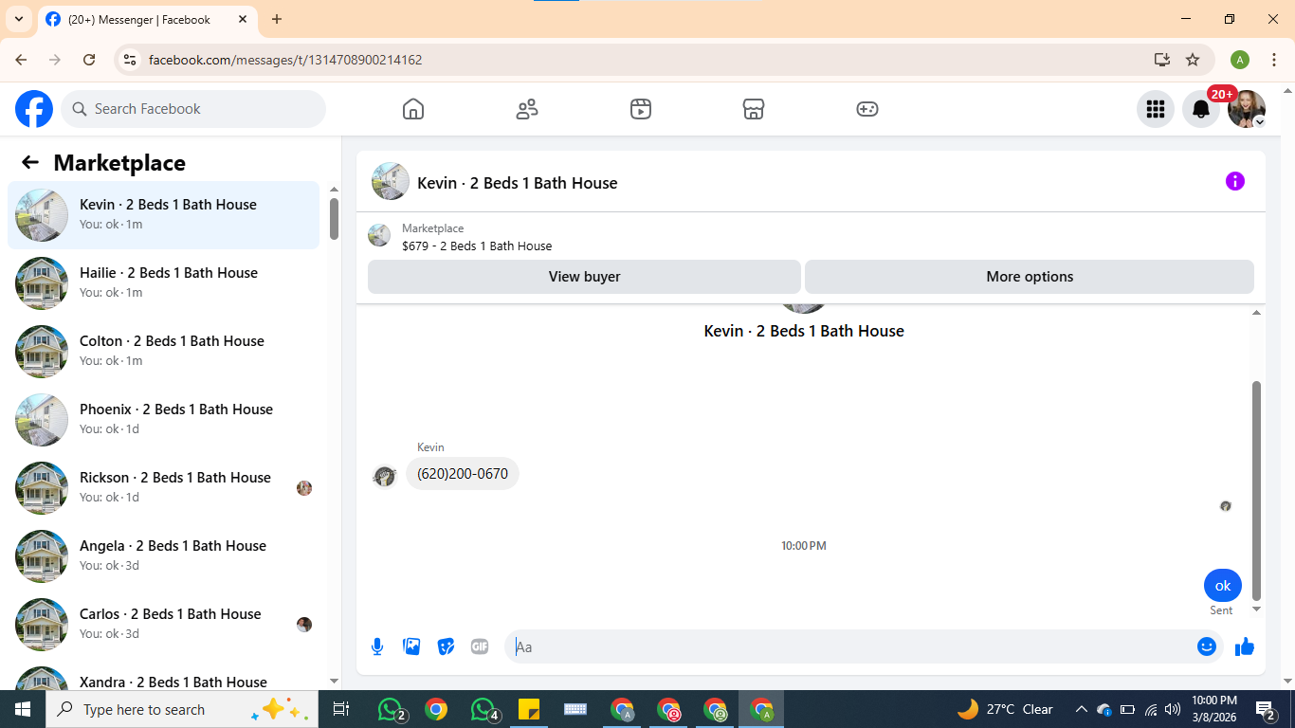This screenshot has height=728, width=1295.
Task: Click the install app icon in address bar
Action: [1162, 60]
